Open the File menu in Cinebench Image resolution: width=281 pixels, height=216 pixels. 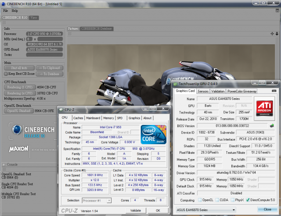[5, 11]
